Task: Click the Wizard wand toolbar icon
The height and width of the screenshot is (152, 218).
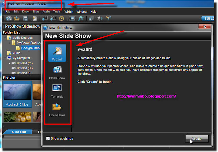Action: (x=34, y=18)
